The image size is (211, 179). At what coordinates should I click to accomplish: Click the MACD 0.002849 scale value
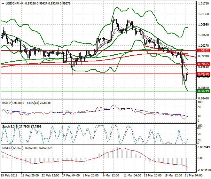tap(203, 147)
